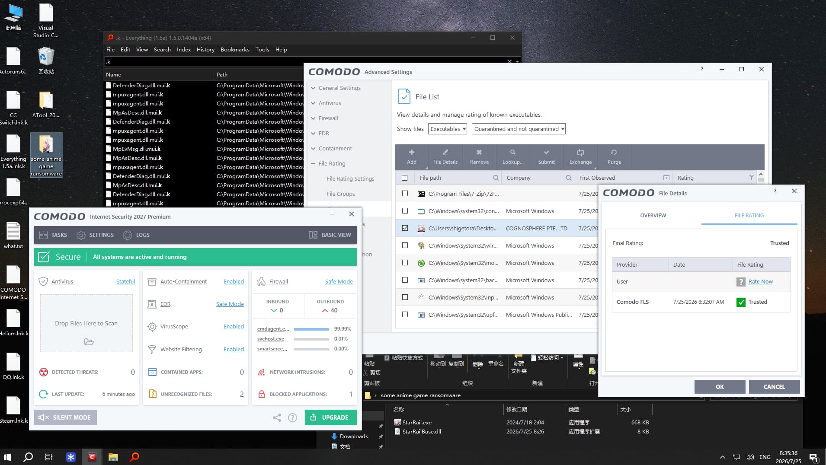The height and width of the screenshot is (465, 826).
Task: Click Stateful link next to Antivirus
Action: (x=125, y=282)
